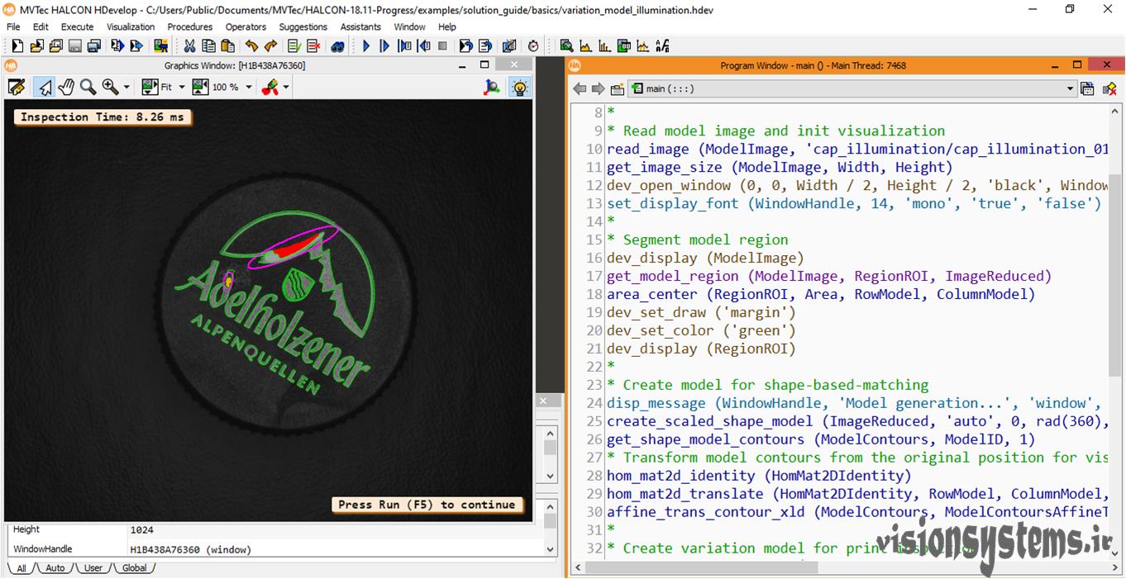The height and width of the screenshot is (579, 1126).
Task: Switch to the Auto variables tab
Action: [x=55, y=567]
